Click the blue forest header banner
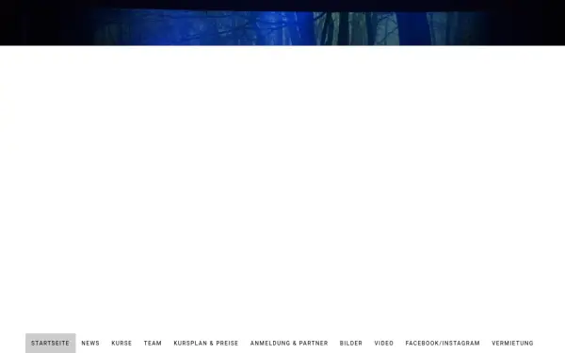565x353 pixels. tap(282, 23)
